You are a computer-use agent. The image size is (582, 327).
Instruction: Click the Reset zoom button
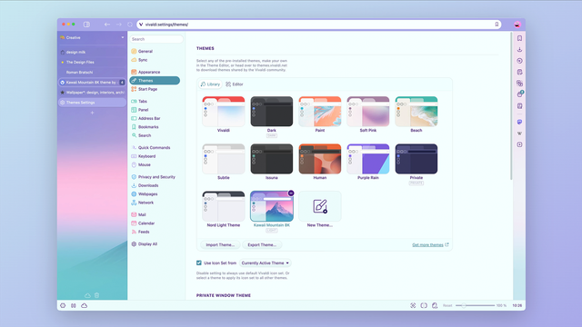(x=447, y=305)
